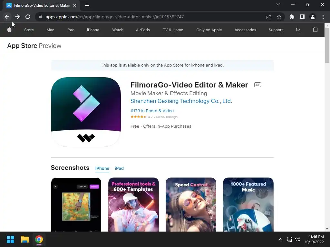The image size is (330, 247).
Task: Open the Windows Start menu
Action: point(10,239)
